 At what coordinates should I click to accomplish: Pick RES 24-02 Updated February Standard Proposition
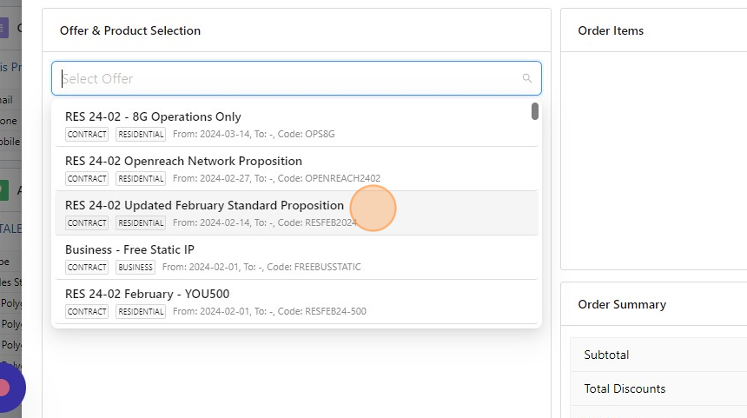tap(204, 205)
